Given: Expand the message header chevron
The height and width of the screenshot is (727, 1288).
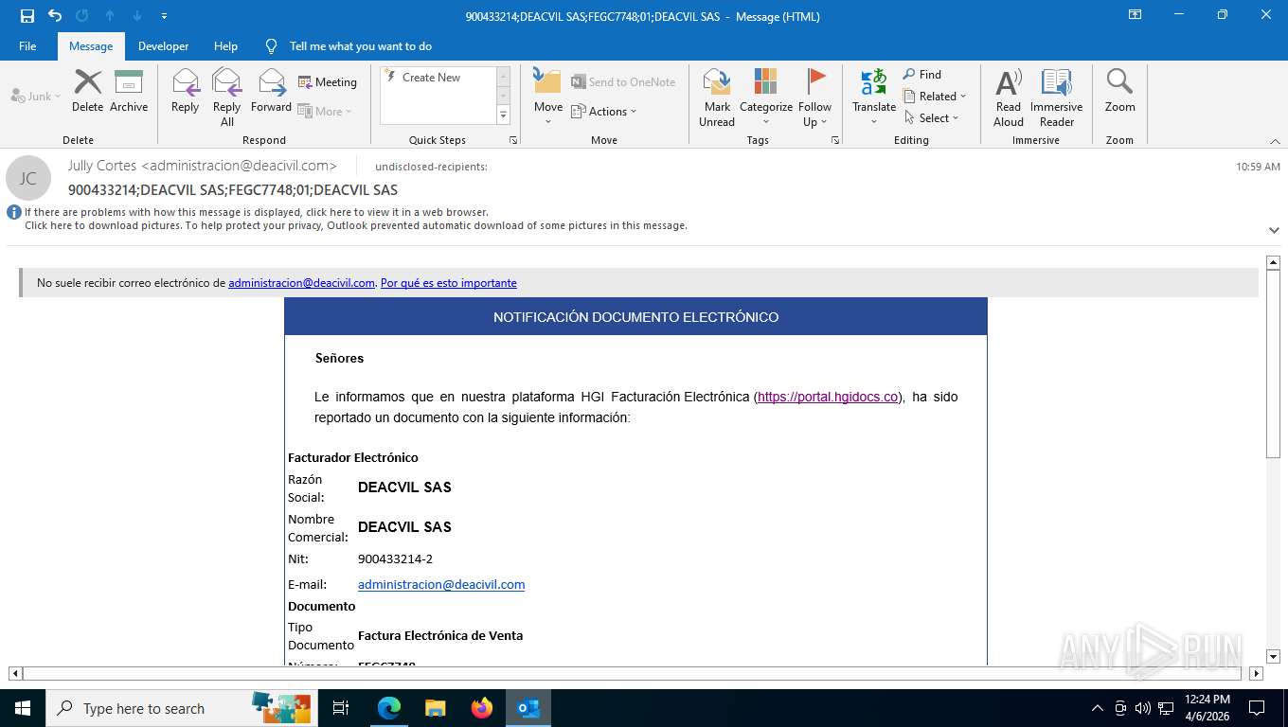Looking at the screenshot, I should [1274, 230].
